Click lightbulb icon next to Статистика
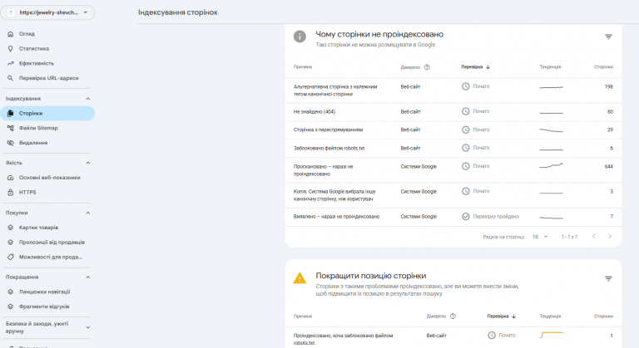The width and height of the screenshot is (639, 348). tap(11, 48)
